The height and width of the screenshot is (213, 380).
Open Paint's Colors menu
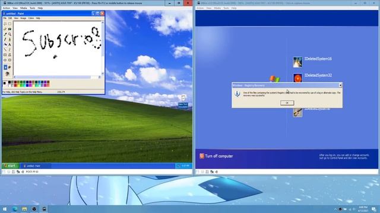click(x=31, y=18)
